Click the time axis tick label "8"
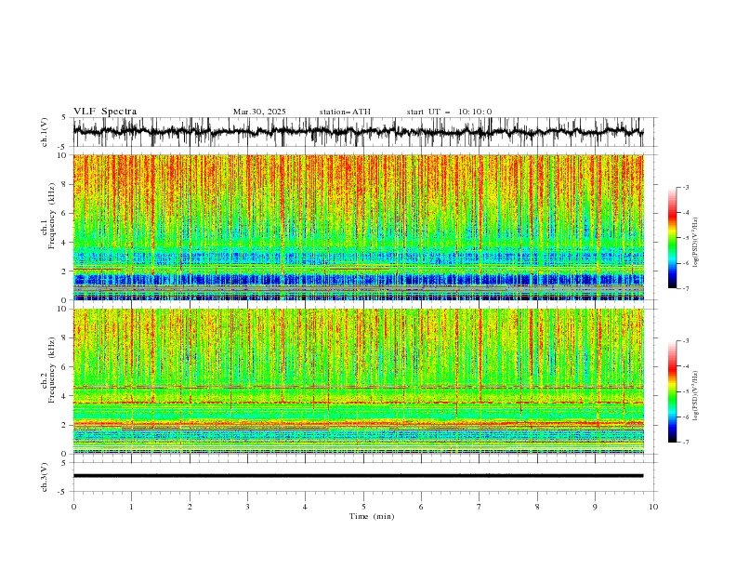The height and width of the screenshot is (569, 736). click(537, 507)
